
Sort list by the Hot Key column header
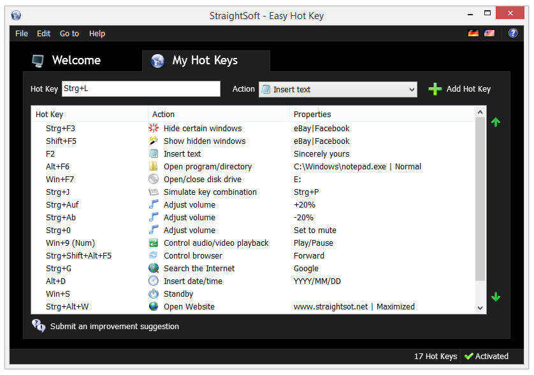pyautogui.click(x=90, y=115)
